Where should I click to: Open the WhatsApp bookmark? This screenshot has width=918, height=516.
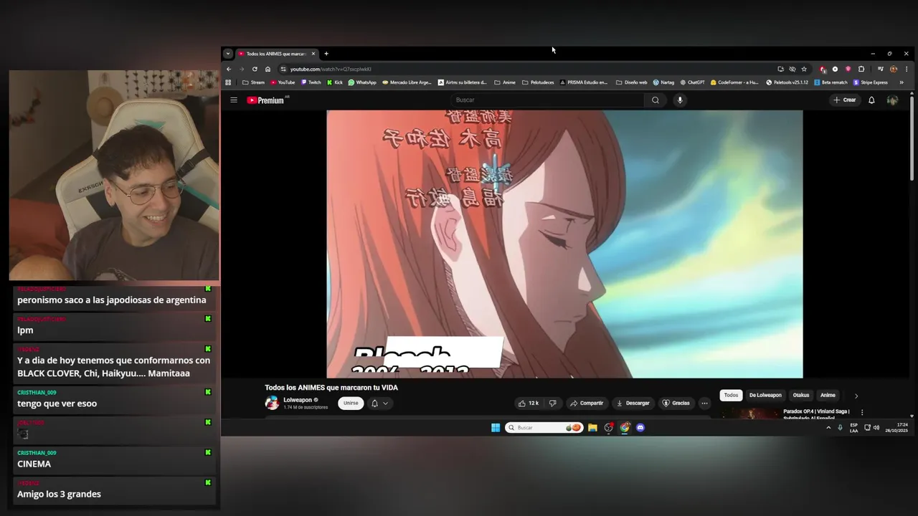point(362,82)
